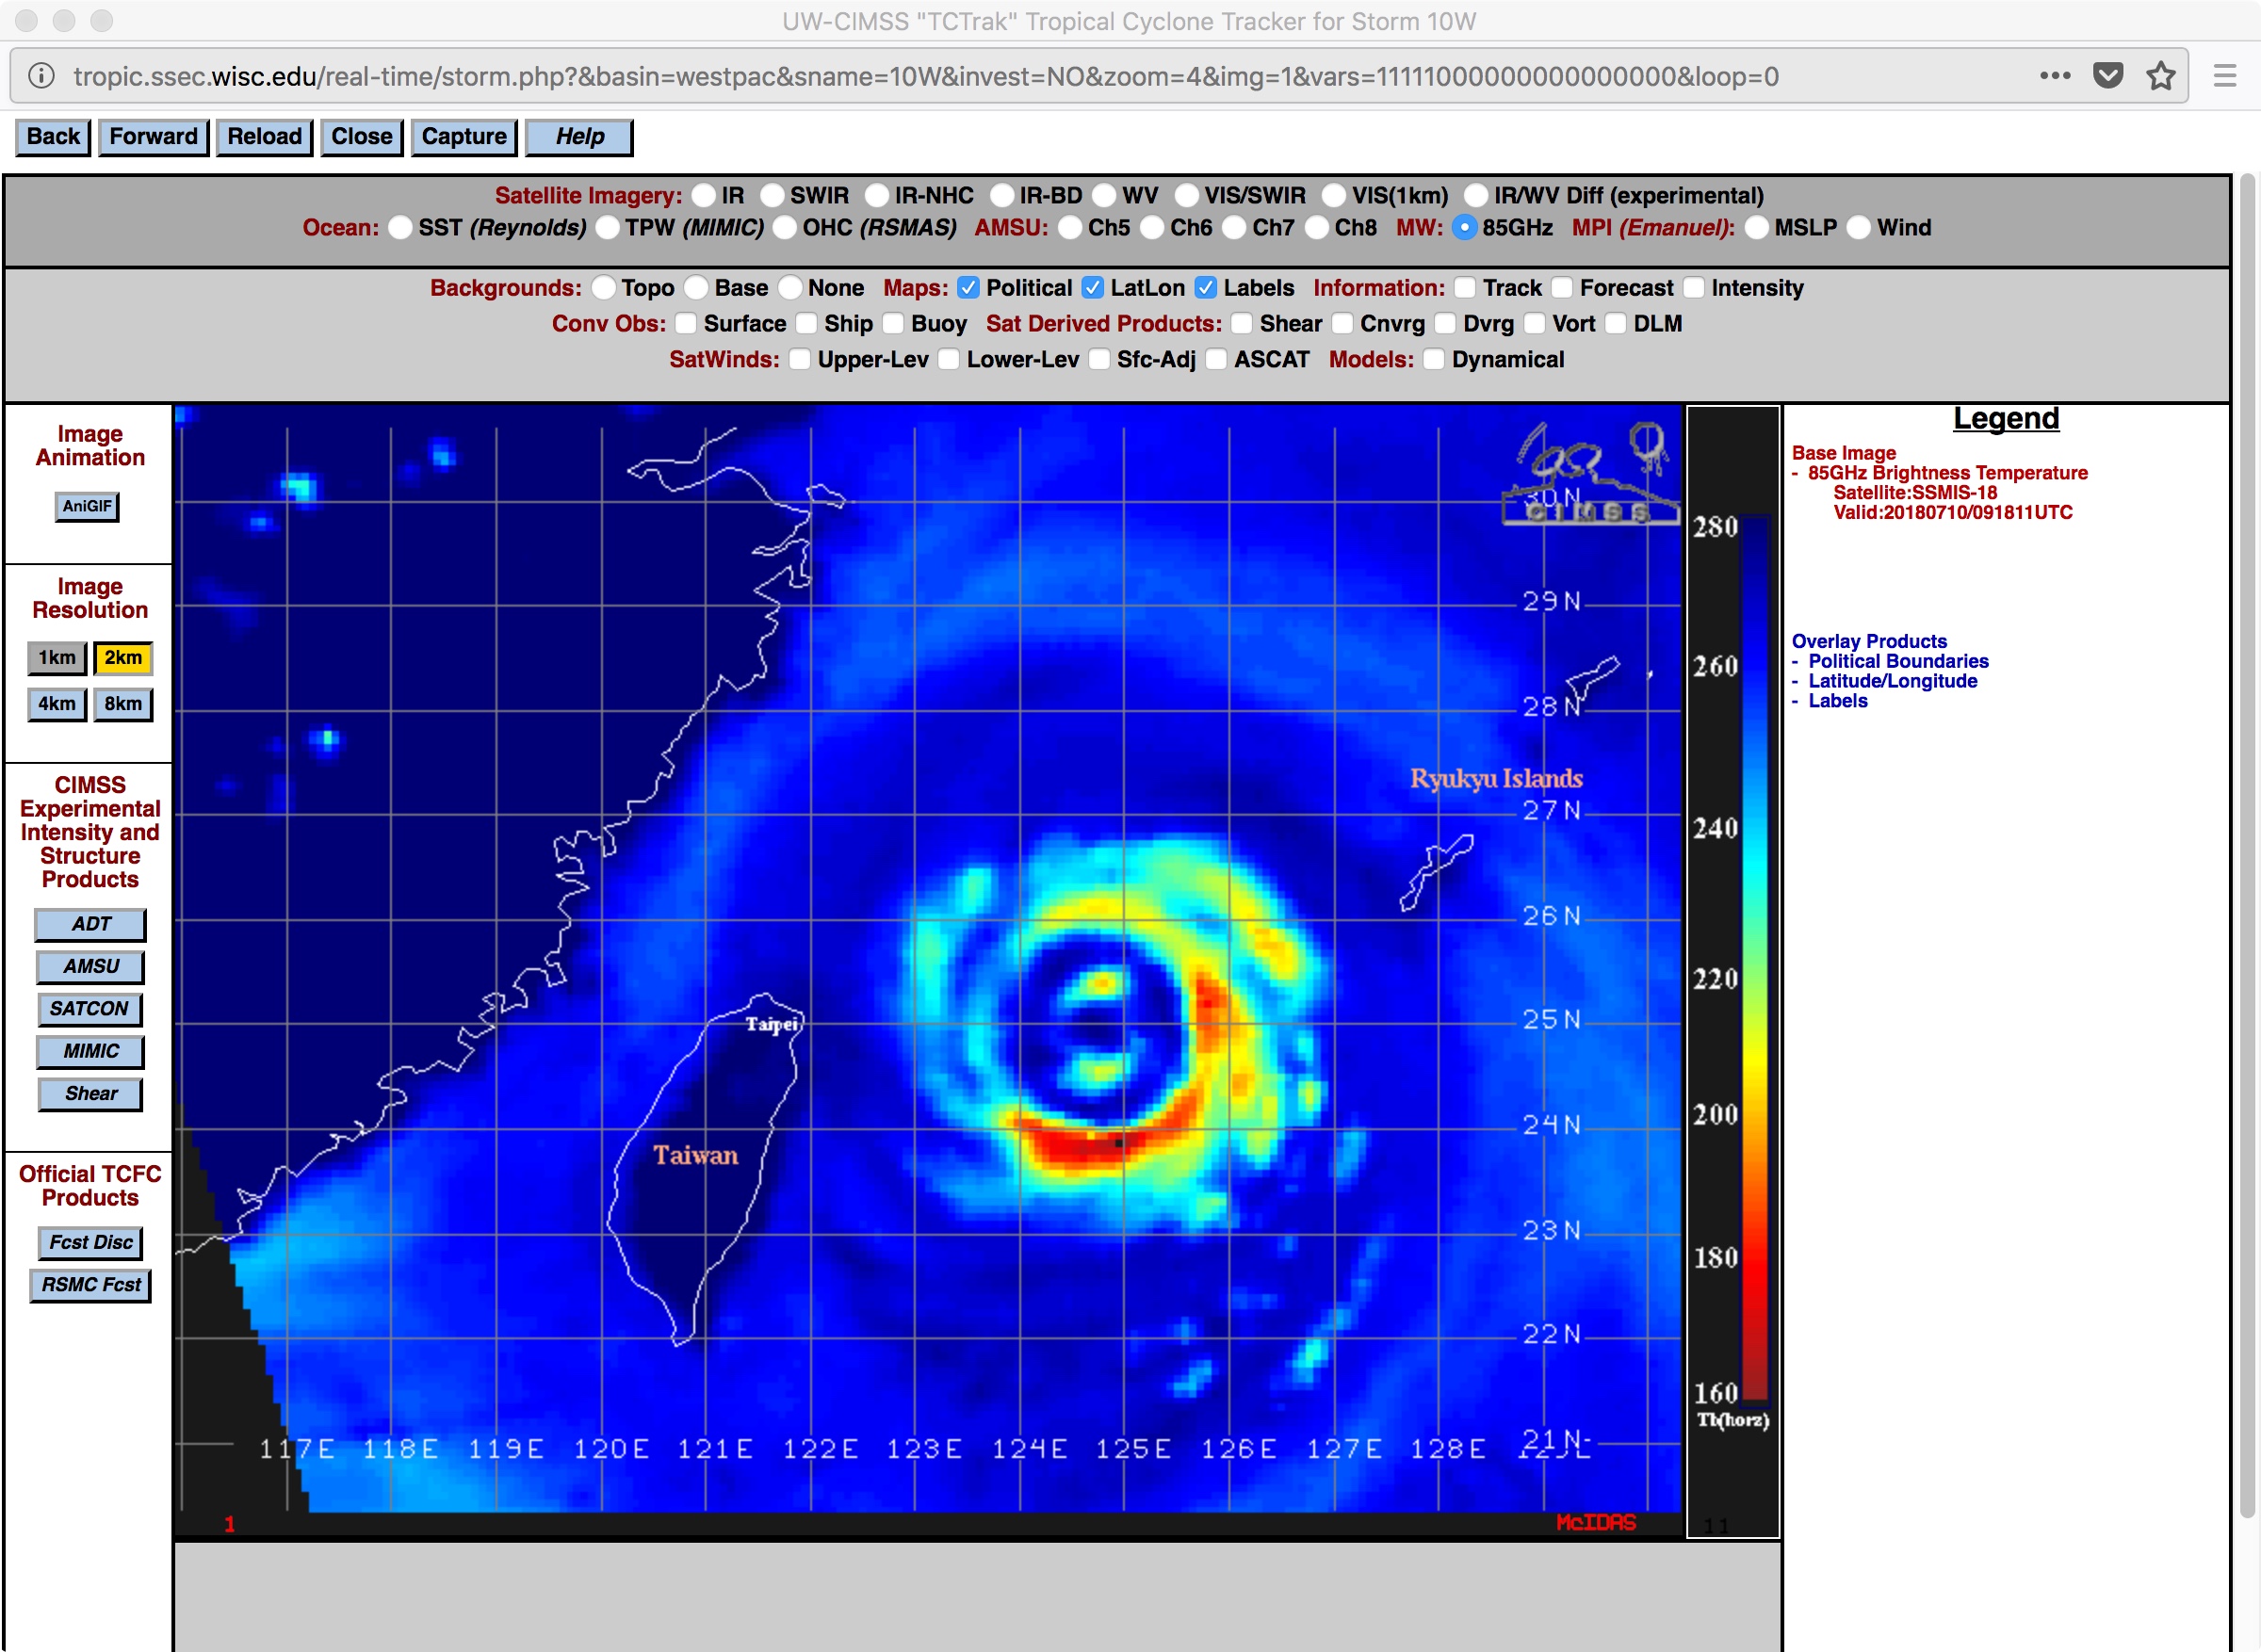Bookmark this page with the star icon
Viewport: 2261px width, 1652px height.
tap(2161, 76)
